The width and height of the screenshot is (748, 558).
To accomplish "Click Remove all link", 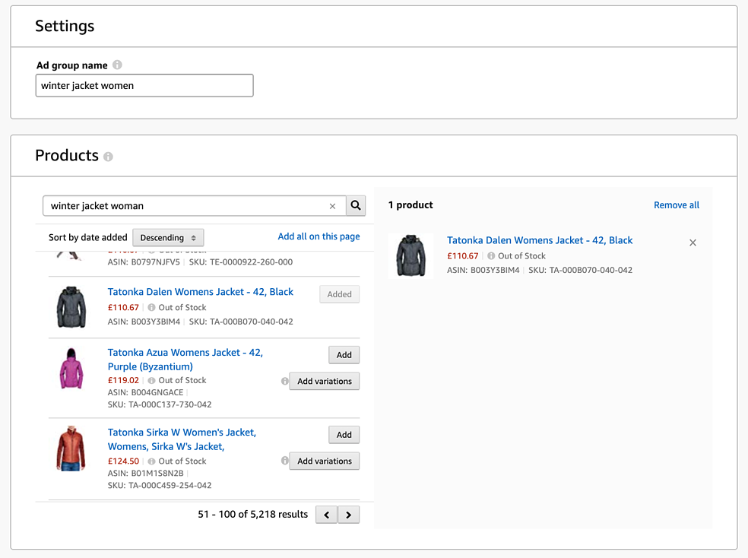I will [x=676, y=205].
